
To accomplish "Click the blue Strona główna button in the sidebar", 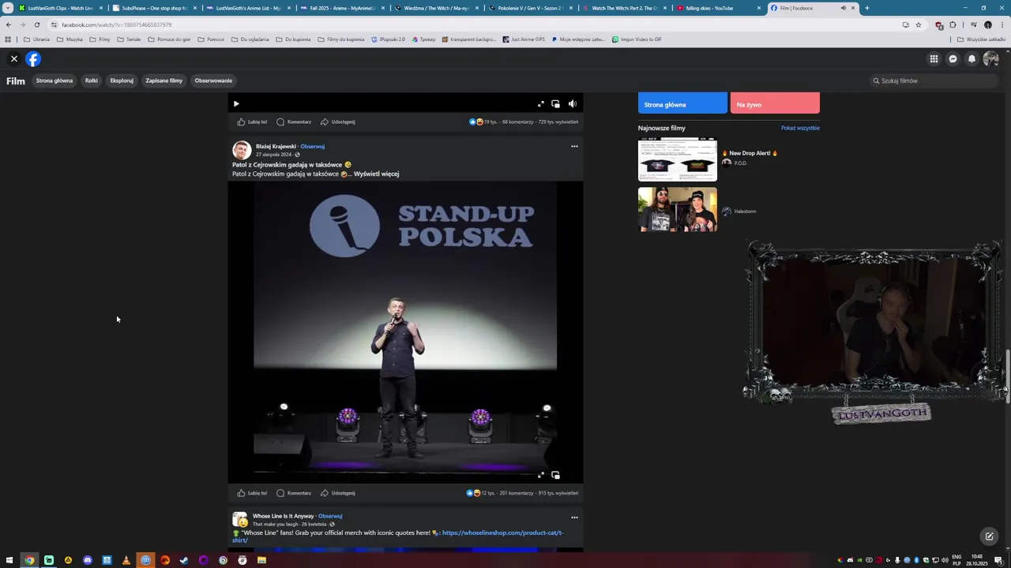I will [x=682, y=103].
